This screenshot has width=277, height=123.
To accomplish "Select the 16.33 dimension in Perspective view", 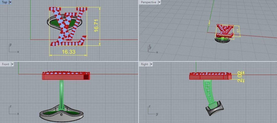I will (x=224, y=37).
